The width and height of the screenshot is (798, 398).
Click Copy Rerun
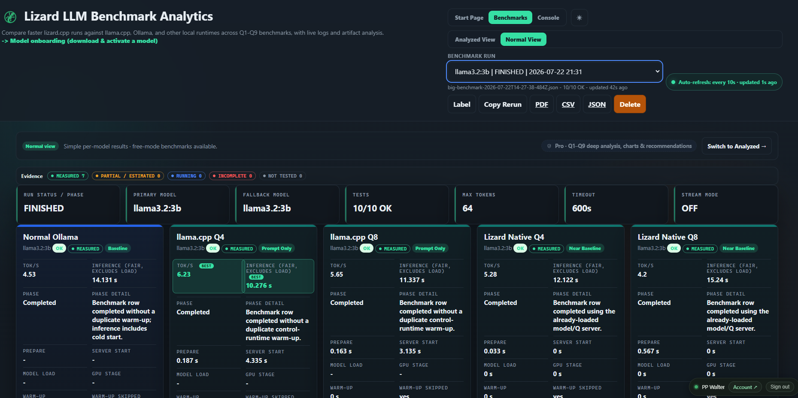click(503, 104)
